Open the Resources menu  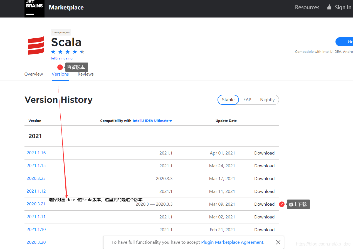point(307,8)
